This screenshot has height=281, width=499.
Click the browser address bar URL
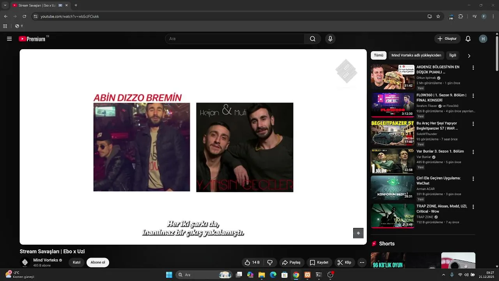pyautogui.click(x=70, y=16)
